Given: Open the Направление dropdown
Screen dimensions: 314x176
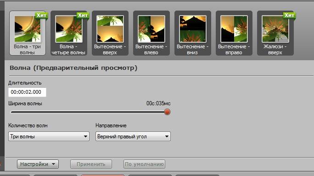Looking at the screenshot, I should click(133, 136).
